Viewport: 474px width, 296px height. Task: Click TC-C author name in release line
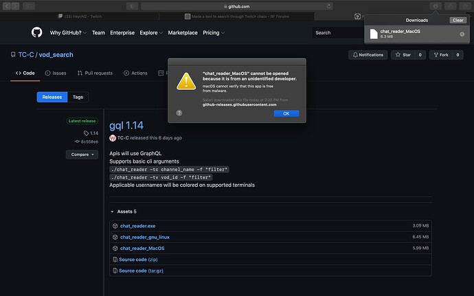[123, 138]
